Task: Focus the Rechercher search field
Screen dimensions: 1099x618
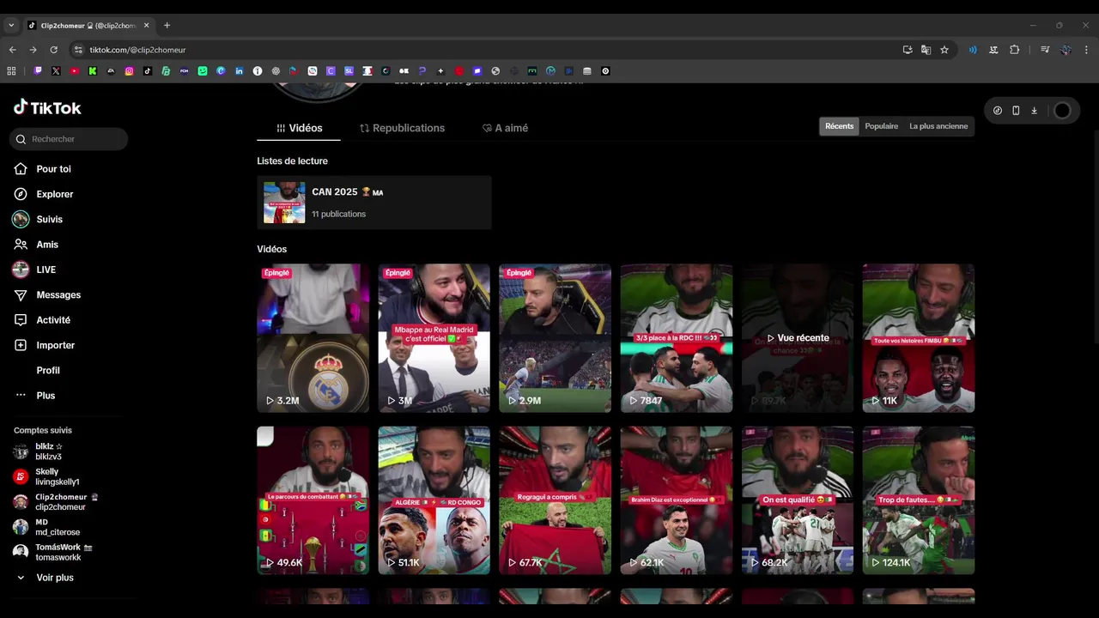Action: pos(69,139)
